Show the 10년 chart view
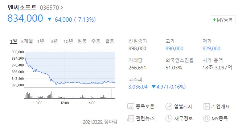Screen dimensions: 238x133 (68, 41)
